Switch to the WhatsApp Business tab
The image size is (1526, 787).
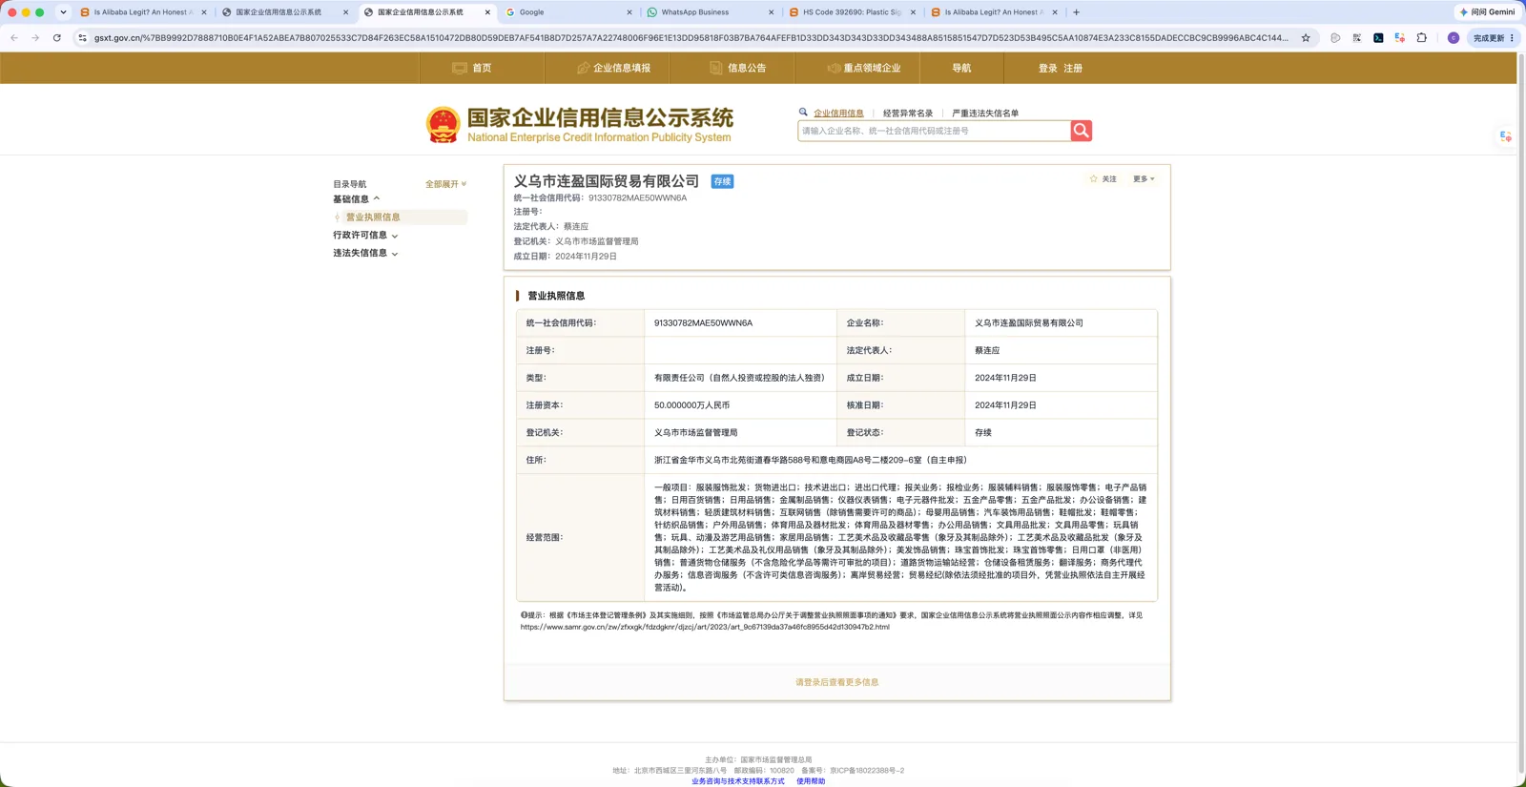[x=711, y=12]
